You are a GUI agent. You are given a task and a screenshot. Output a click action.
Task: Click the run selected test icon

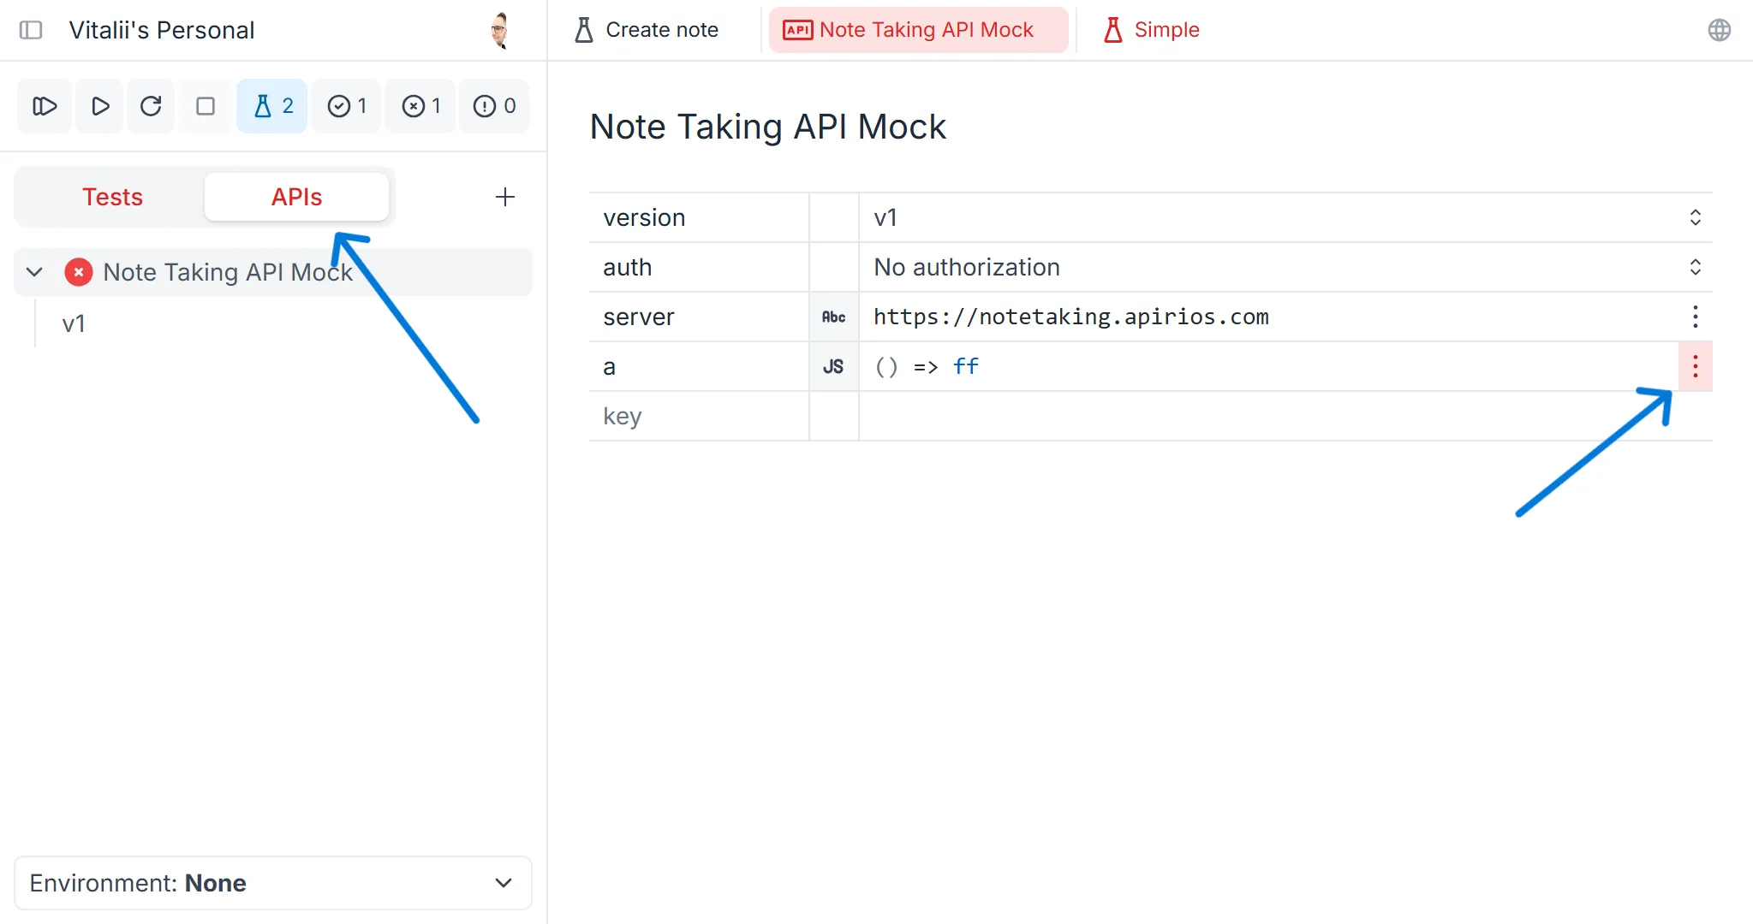pyautogui.click(x=98, y=107)
